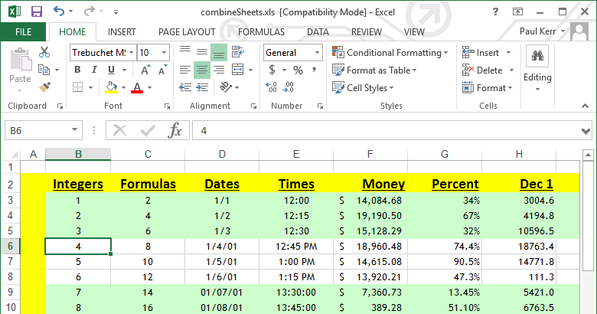Screen dimensions: 597x314
Task: Open Cell Styles gallery
Action: (x=363, y=87)
